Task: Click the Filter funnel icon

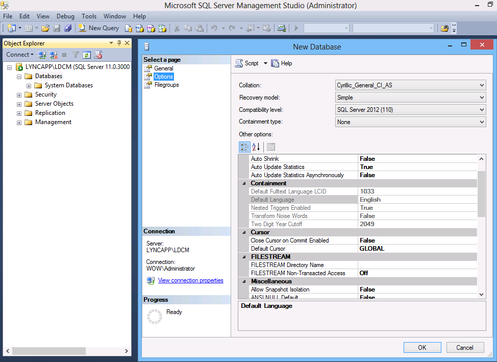Action: pyautogui.click(x=76, y=55)
